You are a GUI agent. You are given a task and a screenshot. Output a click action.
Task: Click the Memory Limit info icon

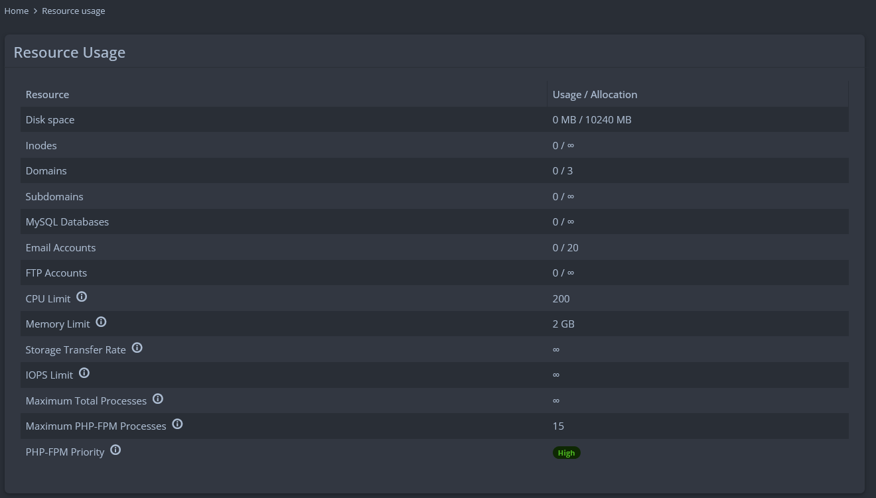[101, 322]
